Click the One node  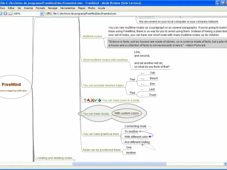(129, 147)
